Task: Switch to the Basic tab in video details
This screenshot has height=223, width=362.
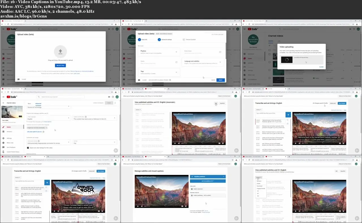Action: [x=29, y=103]
